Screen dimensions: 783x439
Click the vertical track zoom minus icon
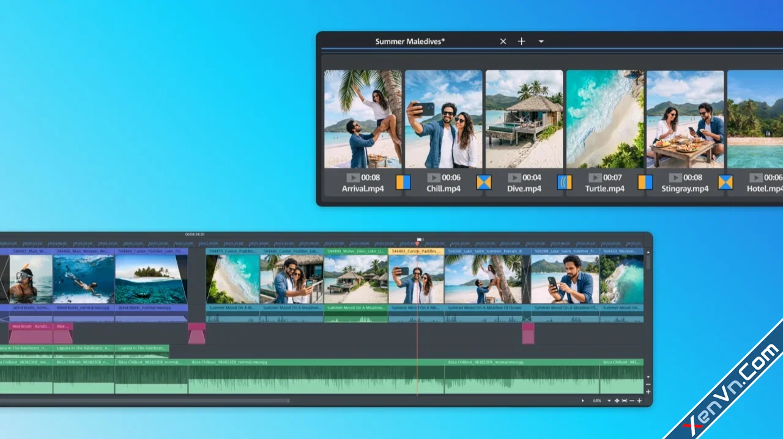point(648,385)
